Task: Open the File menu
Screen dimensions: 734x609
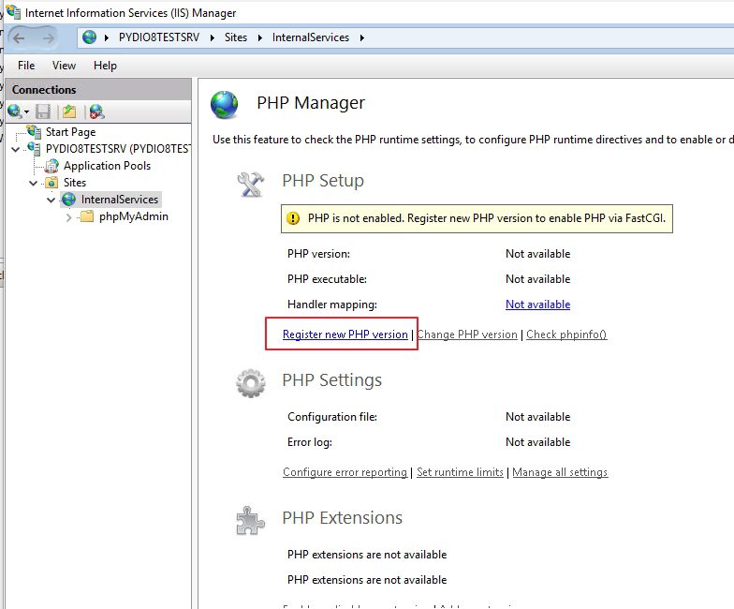Action: (26, 66)
